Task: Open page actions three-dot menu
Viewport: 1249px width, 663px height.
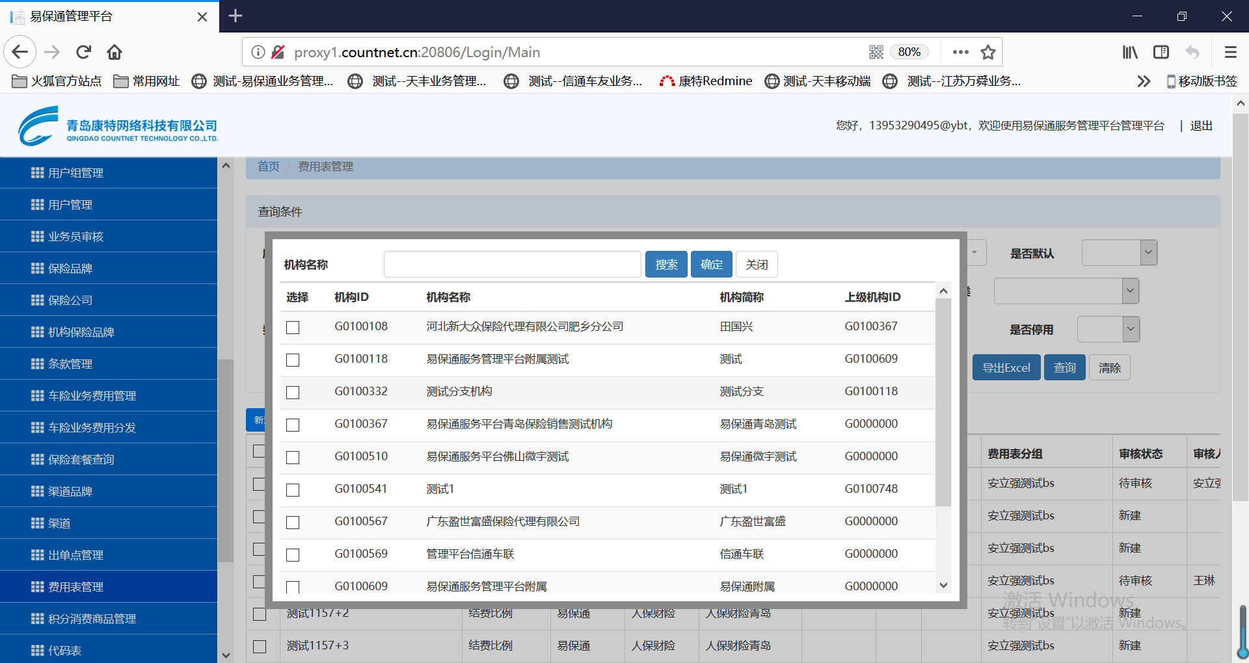Action: tap(960, 52)
